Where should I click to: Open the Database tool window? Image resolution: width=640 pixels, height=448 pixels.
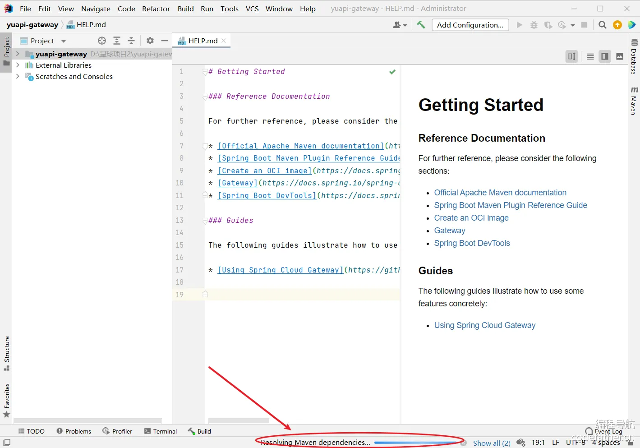(x=634, y=57)
